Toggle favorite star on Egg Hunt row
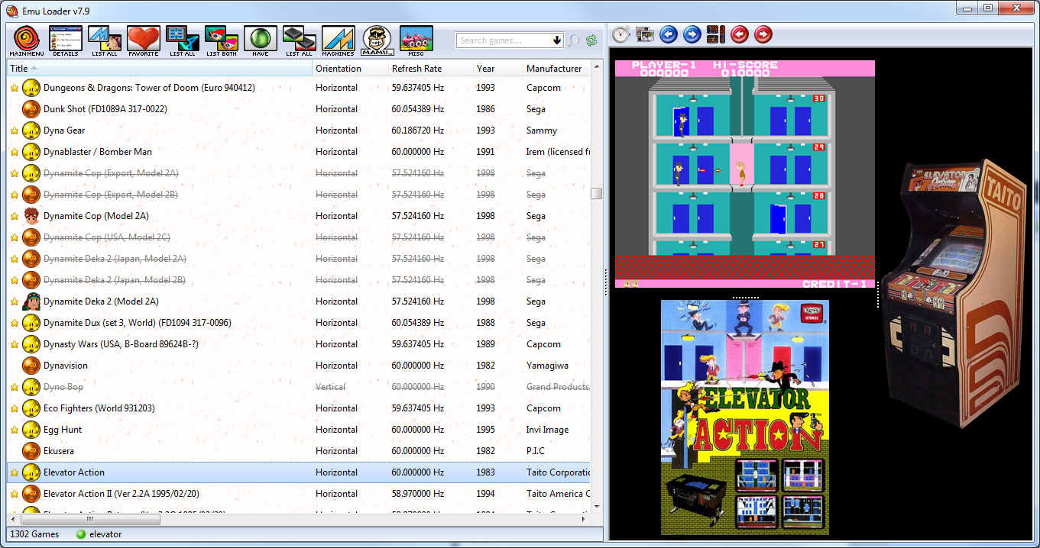Screen dimensions: 1040x548 tap(14, 430)
